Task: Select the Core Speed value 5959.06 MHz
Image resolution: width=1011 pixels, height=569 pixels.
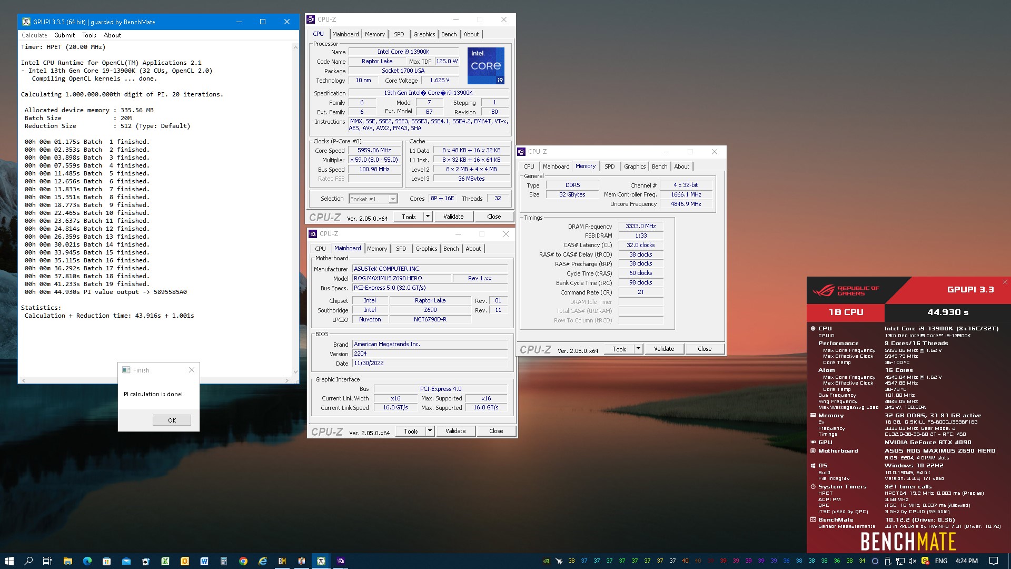Action: [374, 150]
